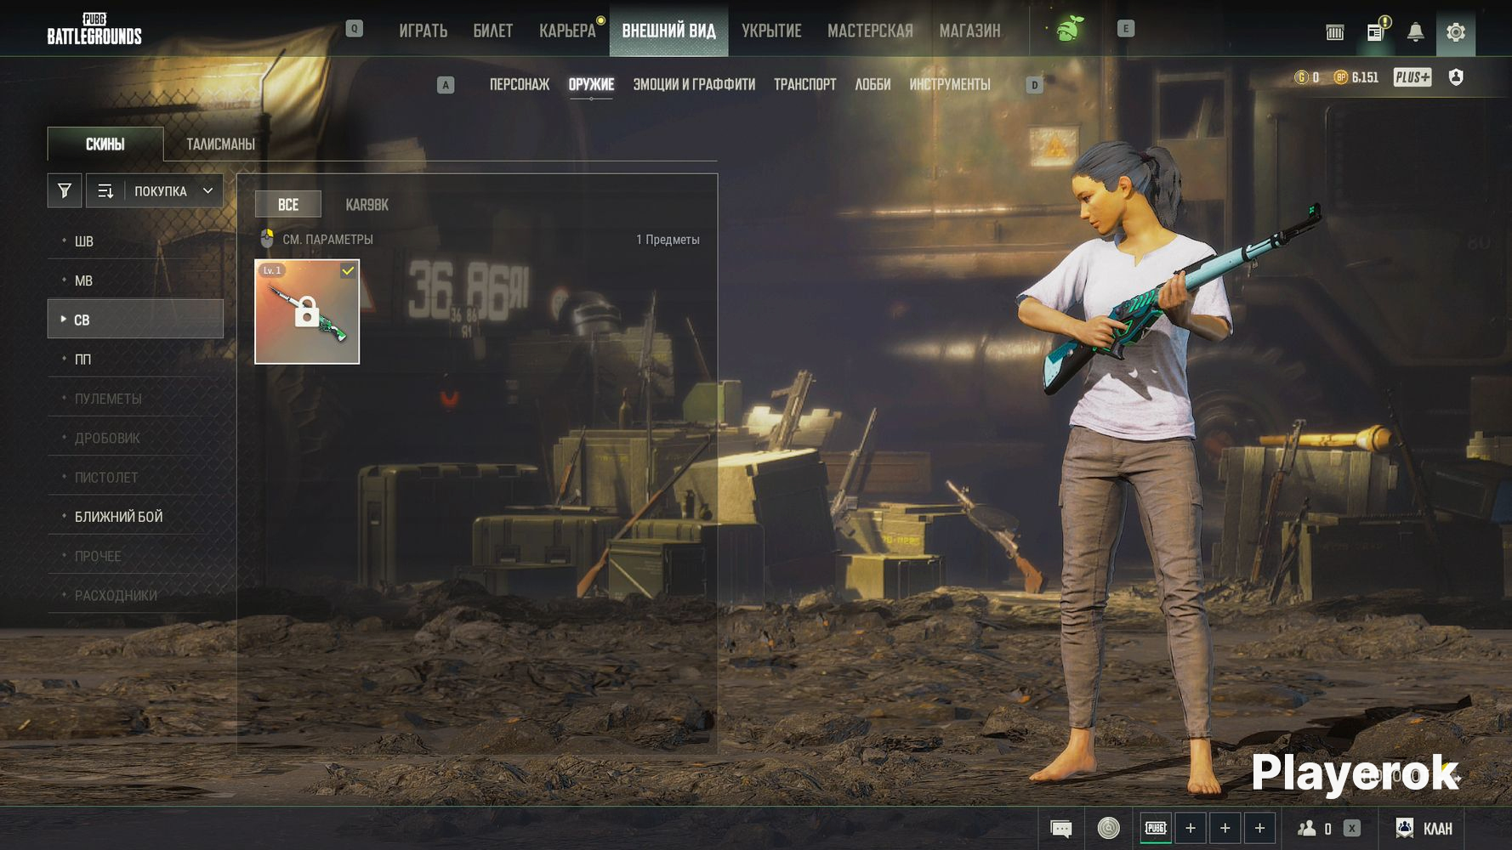Click the D key hint icon
Image resolution: width=1512 pixels, height=850 pixels.
pyautogui.click(x=1034, y=85)
